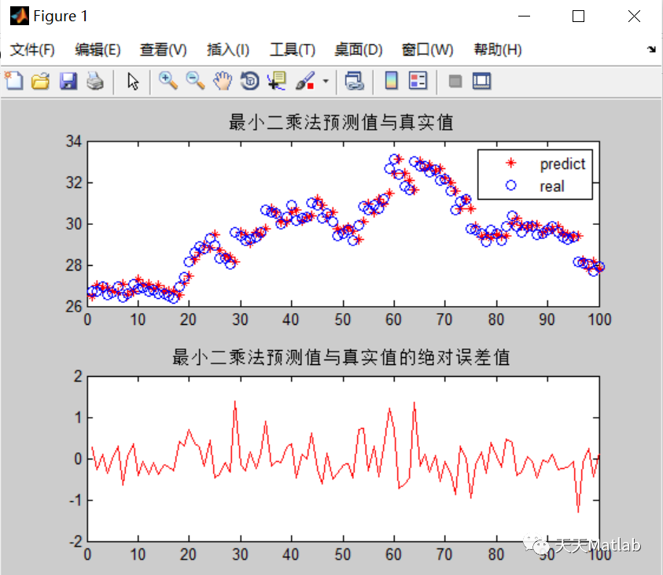Activate the Zoom Out magnifier tool
Image resolution: width=663 pixels, height=575 pixels.
pyautogui.click(x=195, y=81)
